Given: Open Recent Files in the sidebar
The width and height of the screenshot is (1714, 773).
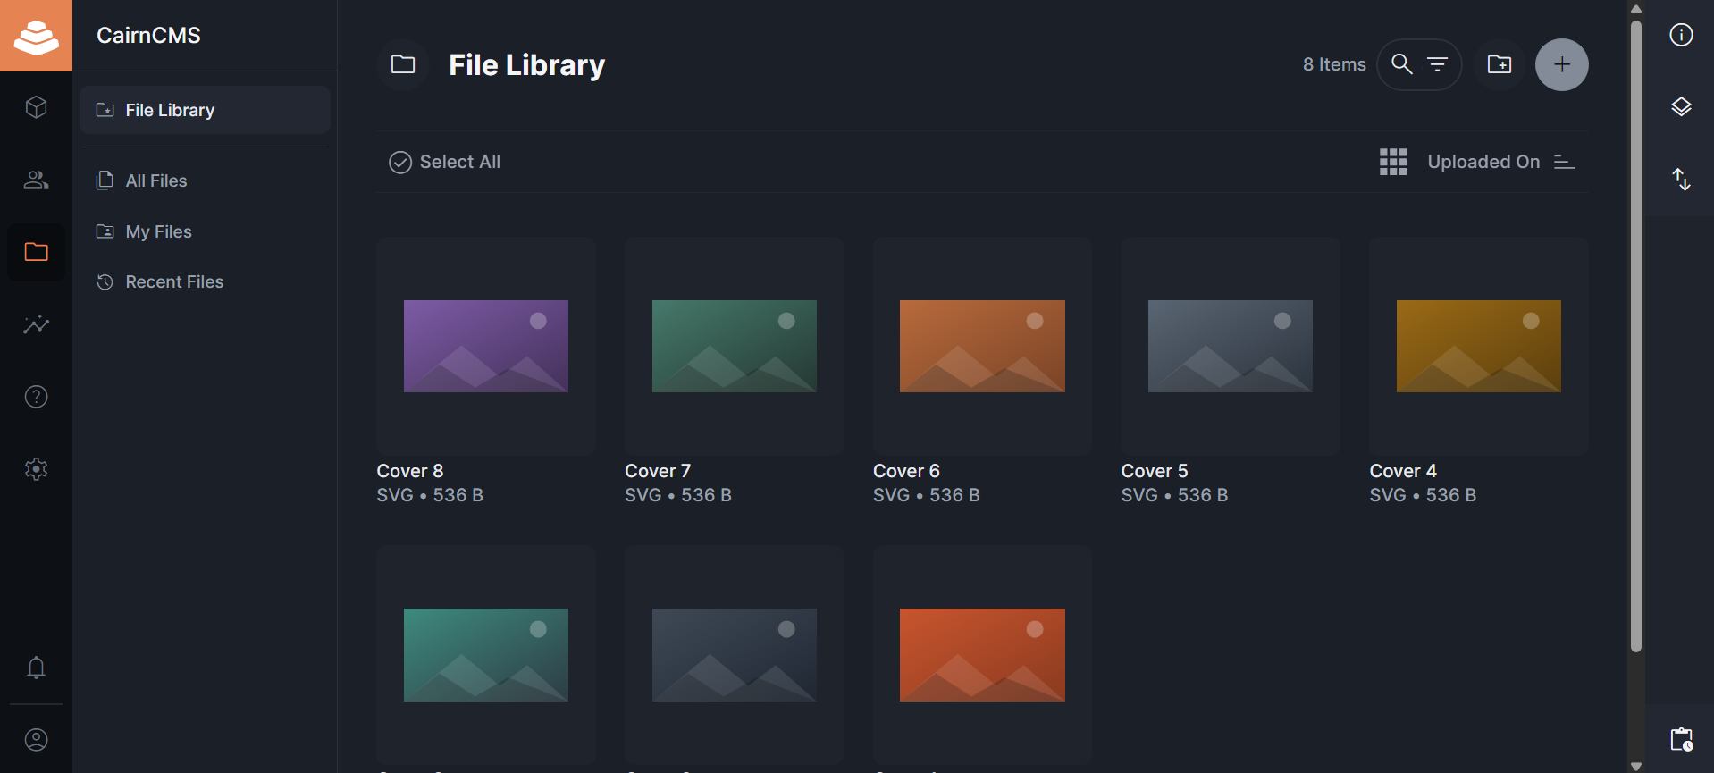Looking at the screenshot, I should point(205,281).
